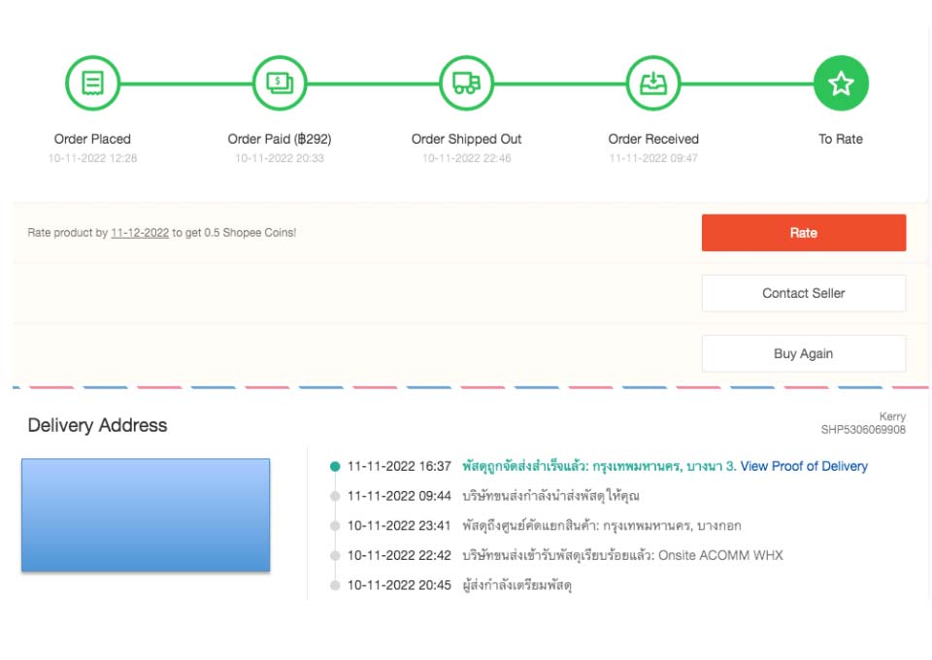Click tracking number SHP5306069908
932x660 pixels.
click(x=863, y=429)
